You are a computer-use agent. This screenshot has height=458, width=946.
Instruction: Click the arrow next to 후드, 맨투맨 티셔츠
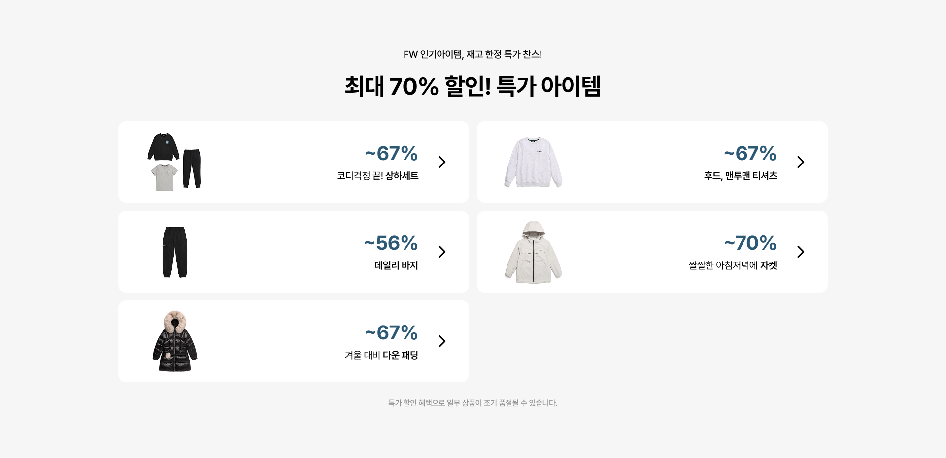click(801, 162)
